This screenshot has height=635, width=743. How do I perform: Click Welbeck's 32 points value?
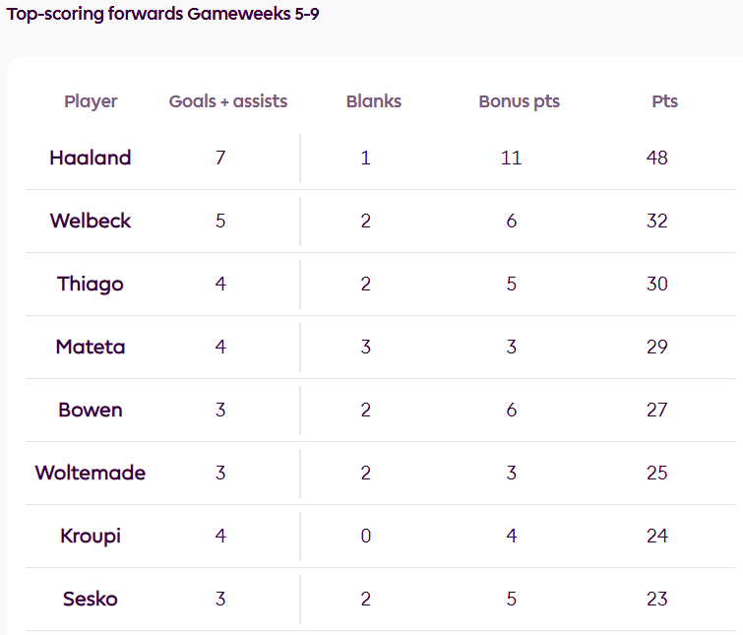pos(657,221)
